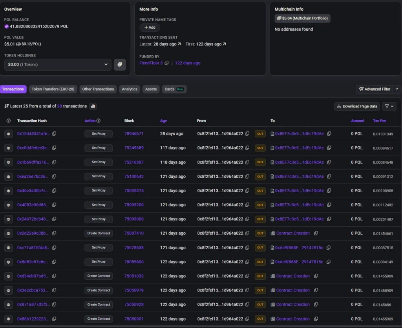
Task: Click Create Contract action in block 75087410 row
Action: (x=99, y=233)
